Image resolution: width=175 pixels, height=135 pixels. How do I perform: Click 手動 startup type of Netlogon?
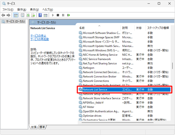(x=150, y=68)
